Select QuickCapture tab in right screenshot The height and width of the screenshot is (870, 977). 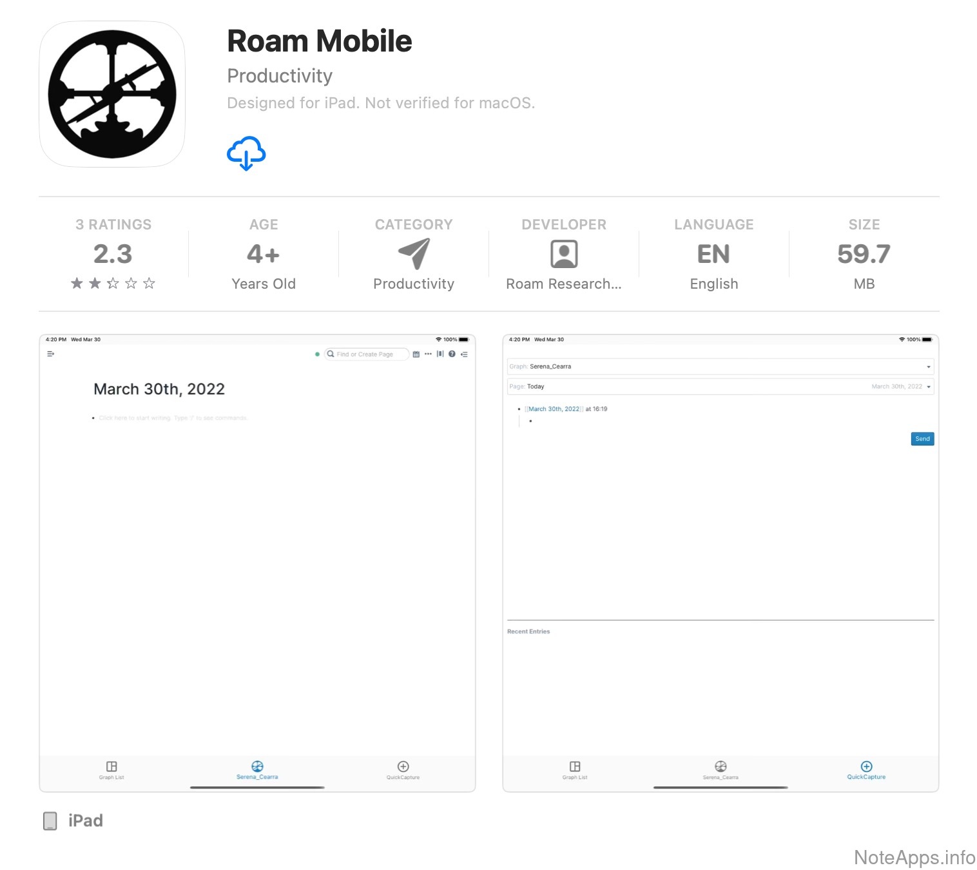866,769
